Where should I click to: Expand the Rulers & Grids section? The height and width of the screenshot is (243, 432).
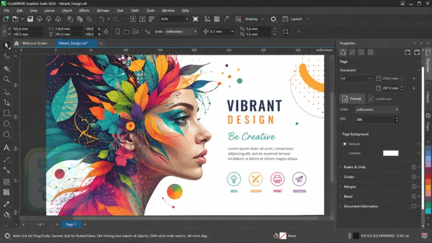(x=354, y=167)
